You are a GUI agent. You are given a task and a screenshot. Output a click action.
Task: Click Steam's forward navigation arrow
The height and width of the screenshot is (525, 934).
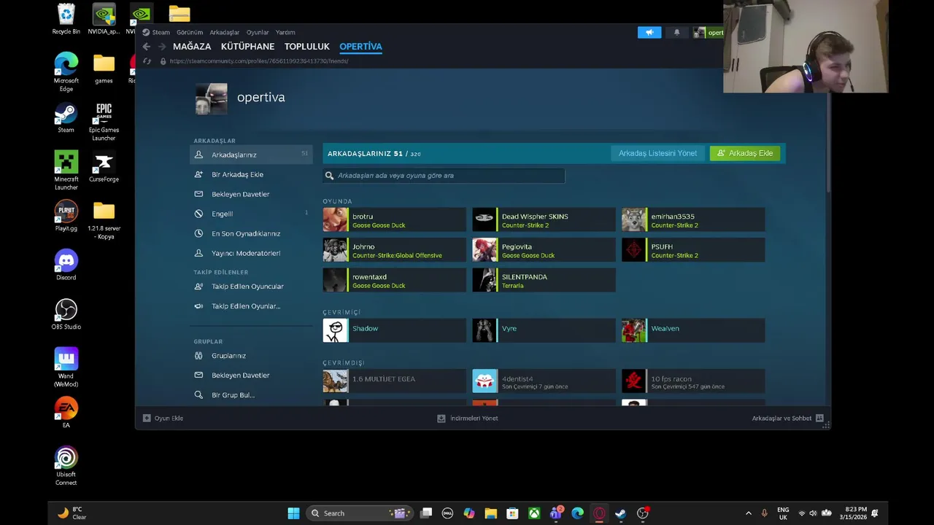(x=162, y=47)
